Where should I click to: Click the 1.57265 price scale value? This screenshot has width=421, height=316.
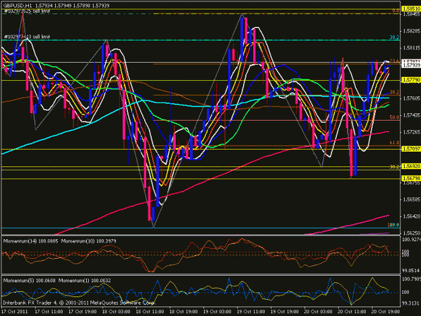[412, 132]
